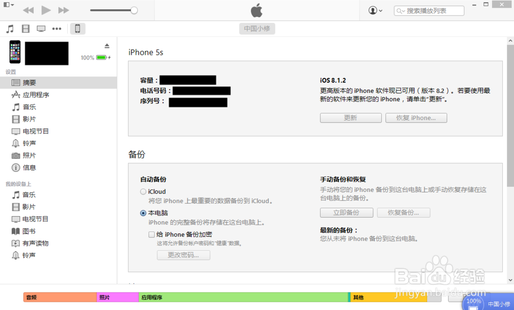The height and width of the screenshot is (310, 514).
Task: Switch to the 应用程序 sidebar section
Action: coord(38,94)
